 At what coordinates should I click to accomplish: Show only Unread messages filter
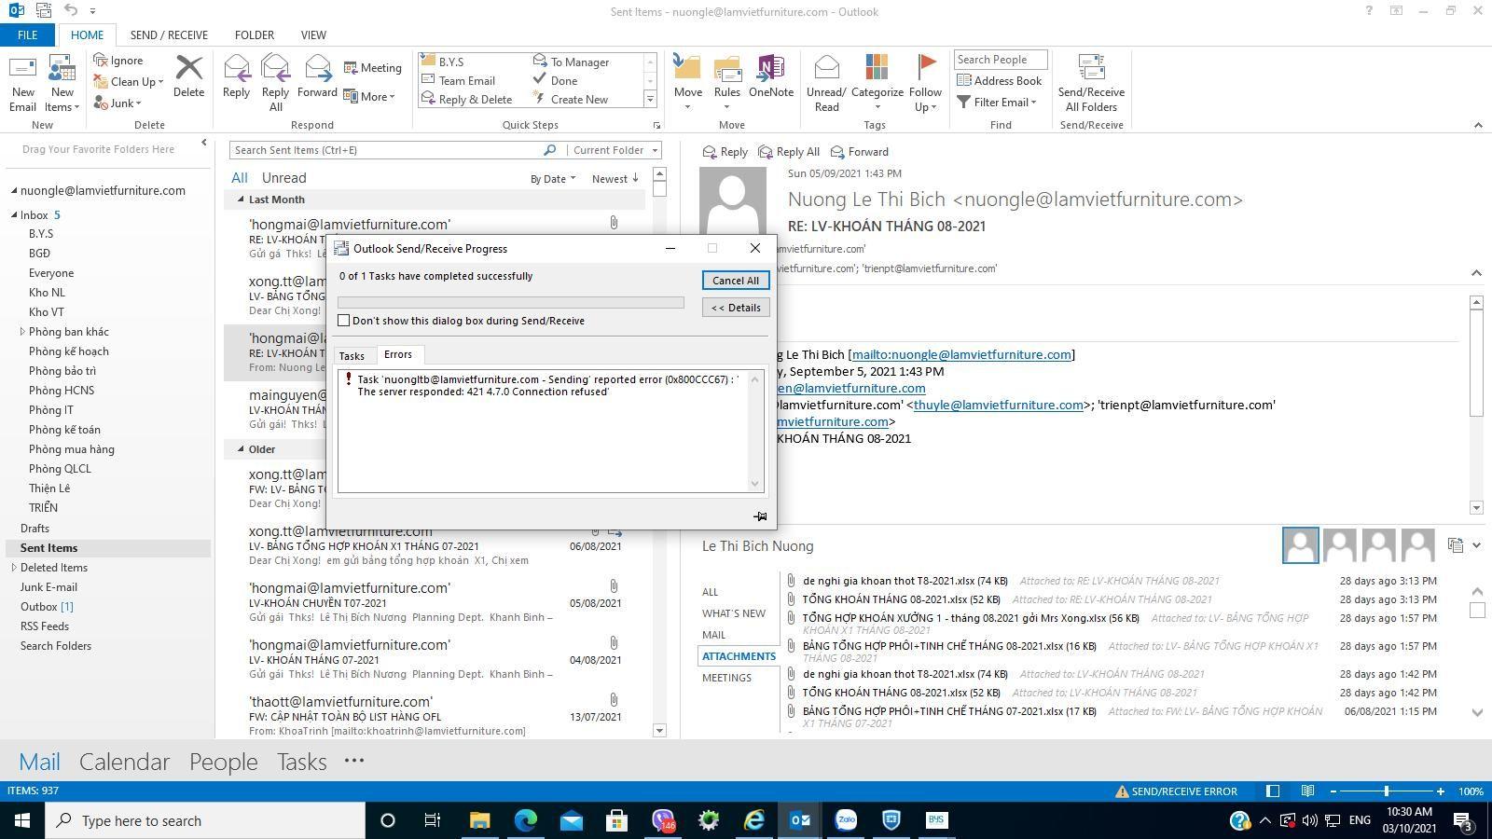(283, 178)
